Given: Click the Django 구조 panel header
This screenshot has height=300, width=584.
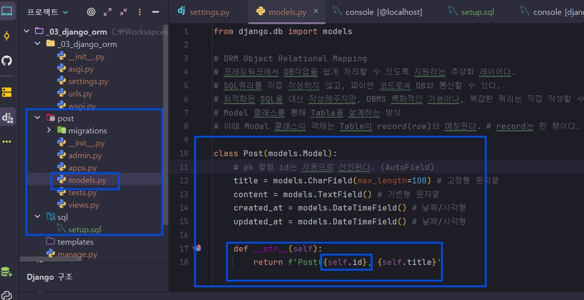Looking at the screenshot, I should pos(50,277).
